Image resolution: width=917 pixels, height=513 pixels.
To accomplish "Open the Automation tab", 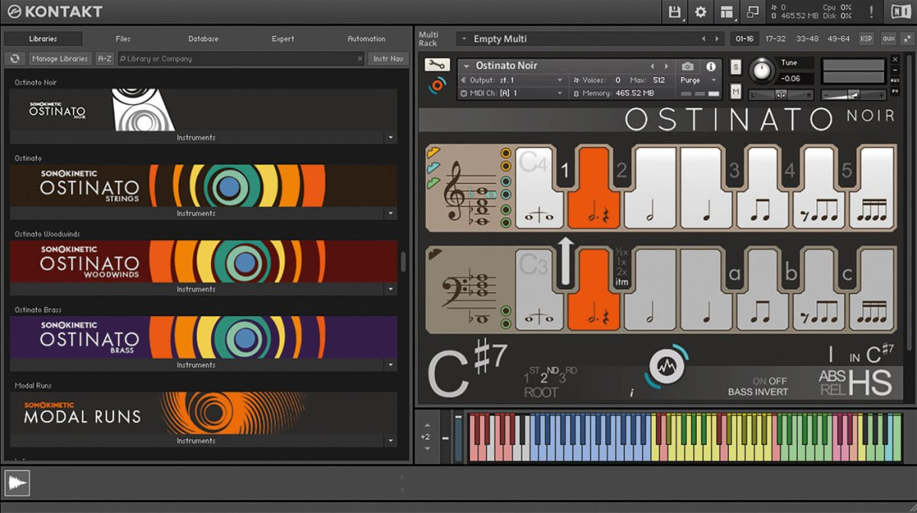I will coord(366,39).
